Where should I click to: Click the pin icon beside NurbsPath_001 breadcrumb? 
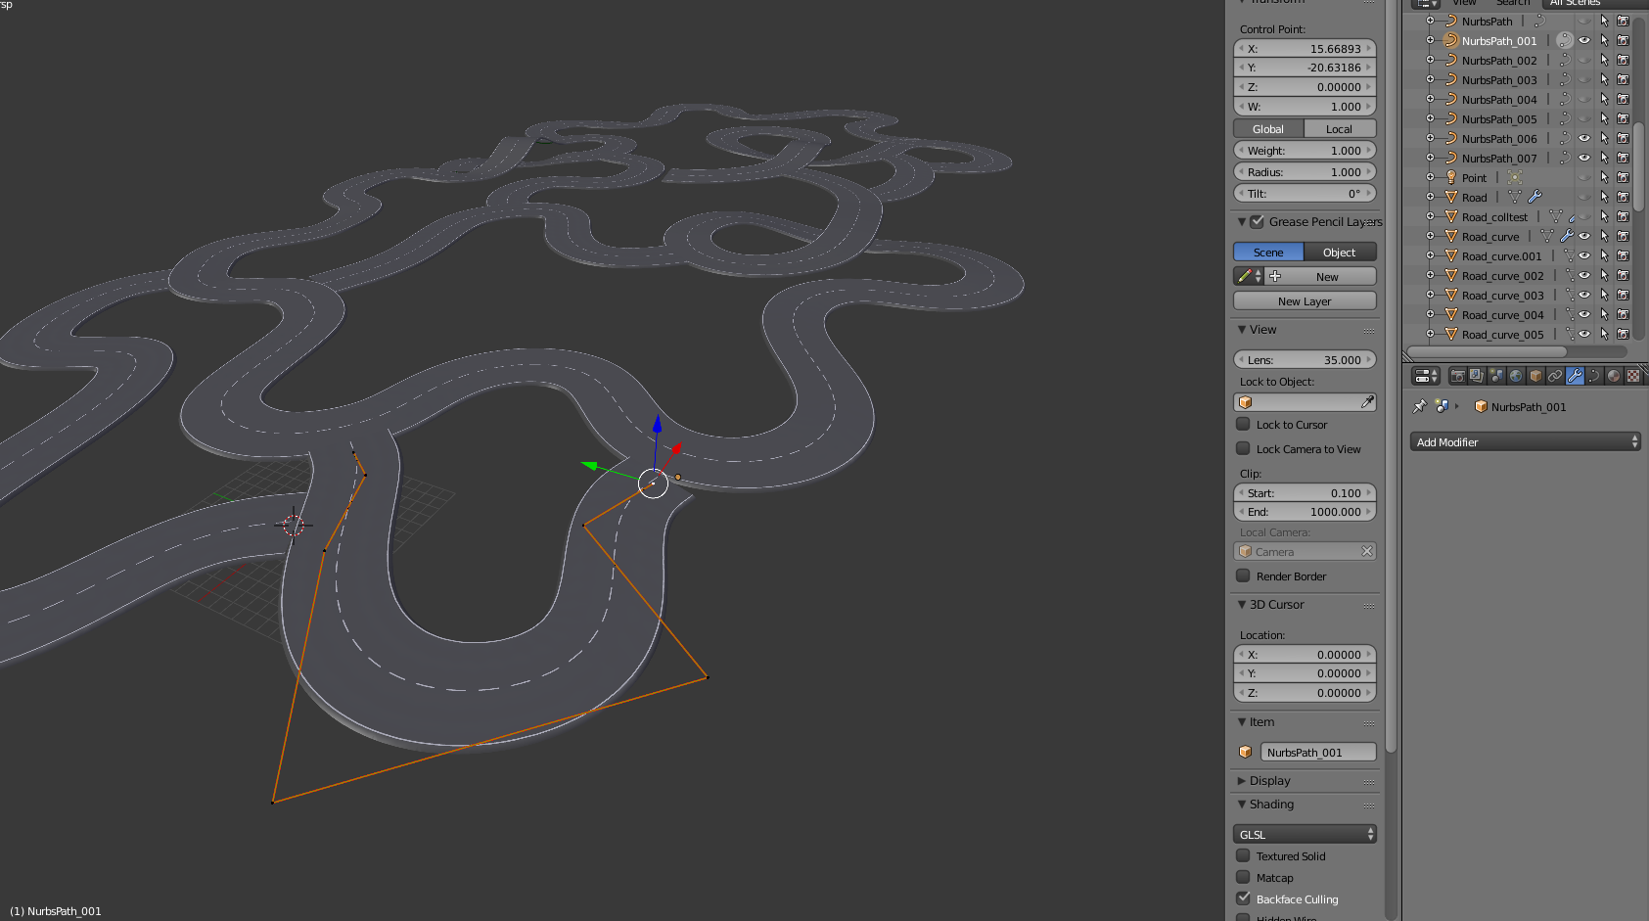[x=1420, y=406]
